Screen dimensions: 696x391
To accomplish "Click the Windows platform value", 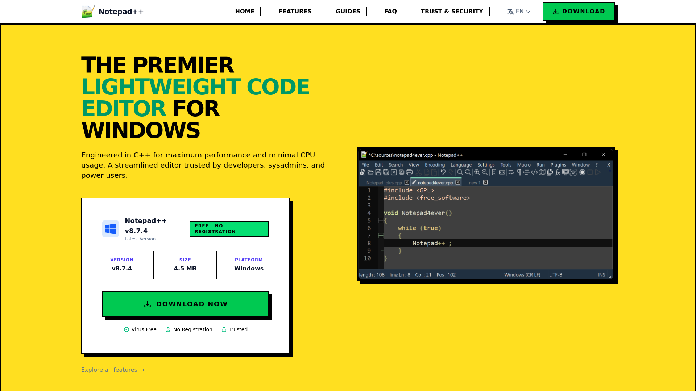I will 249,268.
